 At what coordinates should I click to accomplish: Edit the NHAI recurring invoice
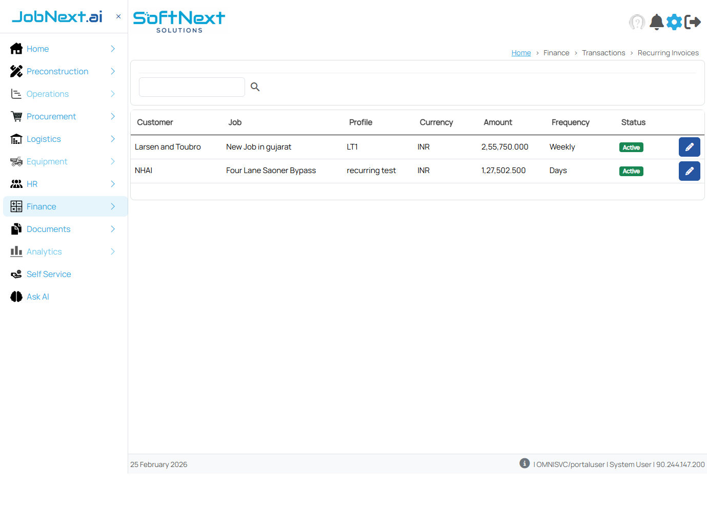tap(689, 171)
